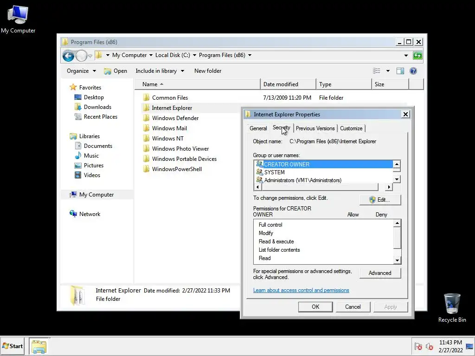Expand the Local Disk (C:) breadcrumb arrow
Screen dimensions: 475x356
[194, 55]
